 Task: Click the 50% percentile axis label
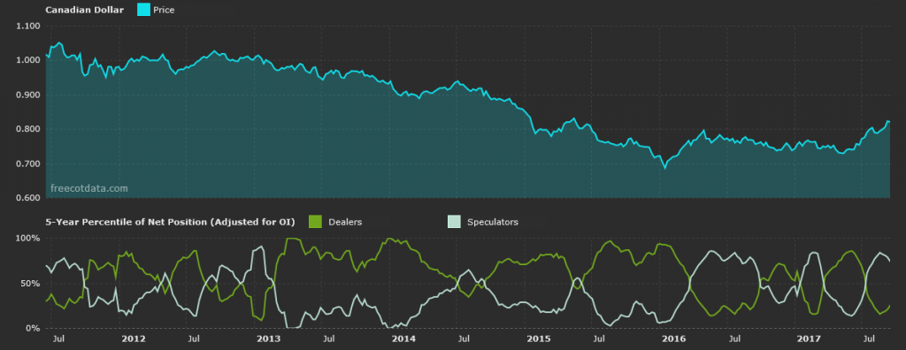point(31,284)
